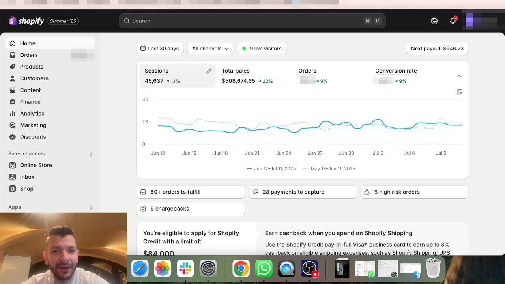This screenshot has width=505, height=284.
Task: Open Photos app in the dock
Action: coord(163,269)
